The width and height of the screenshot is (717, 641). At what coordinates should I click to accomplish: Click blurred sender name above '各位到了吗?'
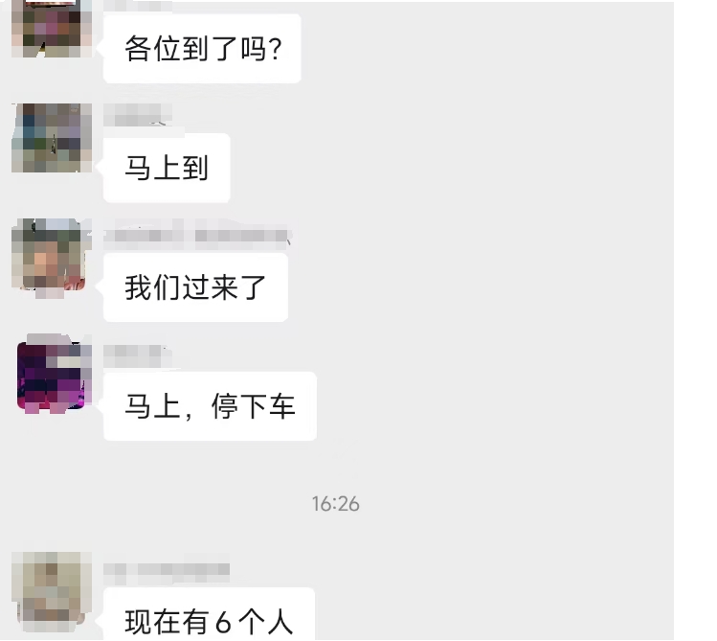[138, 6]
